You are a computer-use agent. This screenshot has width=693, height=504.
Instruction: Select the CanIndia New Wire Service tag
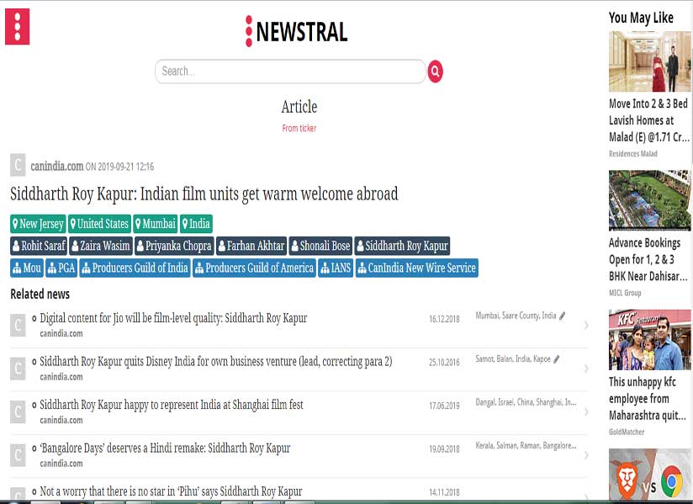(x=417, y=268)
